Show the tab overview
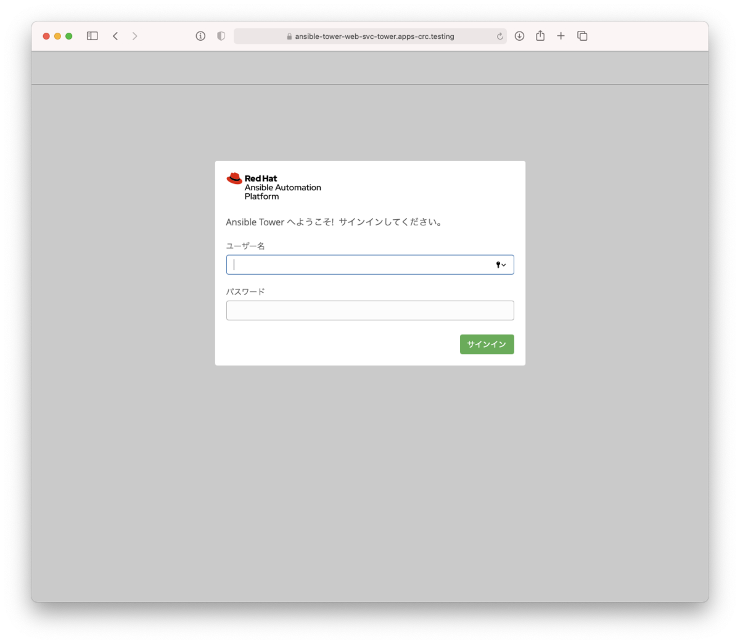Screen dimensions: 740x644 [x=582, y=36]
